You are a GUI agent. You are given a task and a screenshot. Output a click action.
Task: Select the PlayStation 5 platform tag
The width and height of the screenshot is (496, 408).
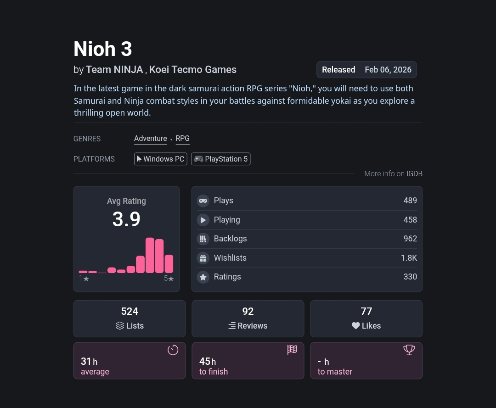[221, 159]
